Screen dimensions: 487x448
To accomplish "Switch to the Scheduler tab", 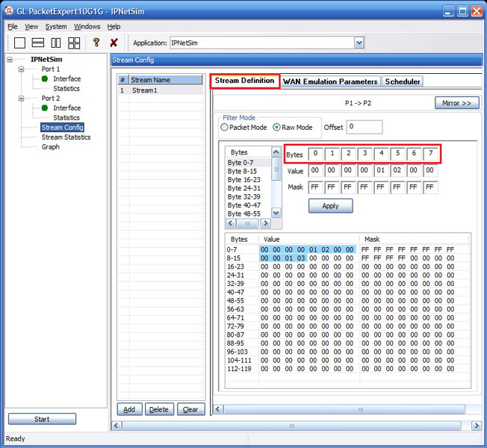I will point(403,81).
